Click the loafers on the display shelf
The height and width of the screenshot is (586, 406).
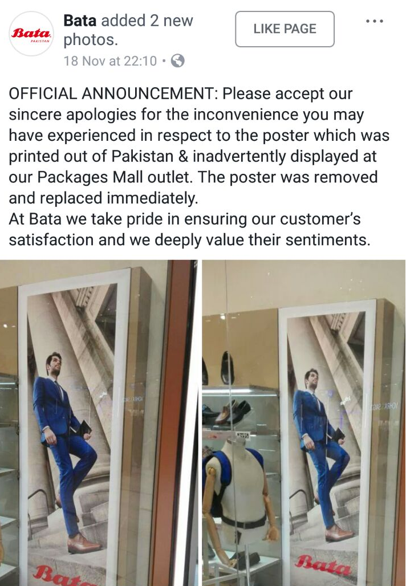(x=226, y=412)
